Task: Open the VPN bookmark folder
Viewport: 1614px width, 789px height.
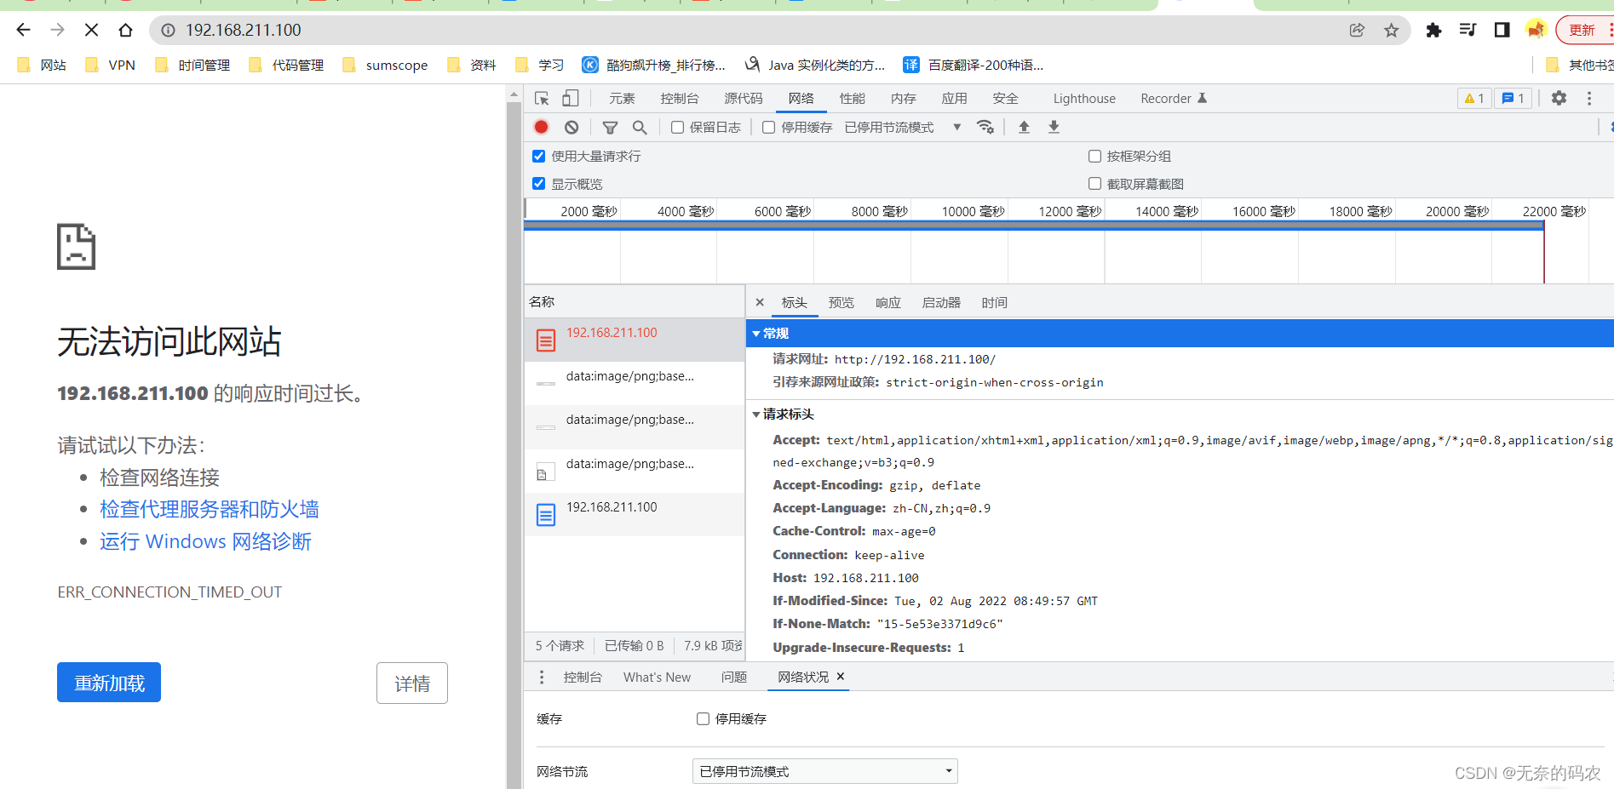Action: point(111,65)
